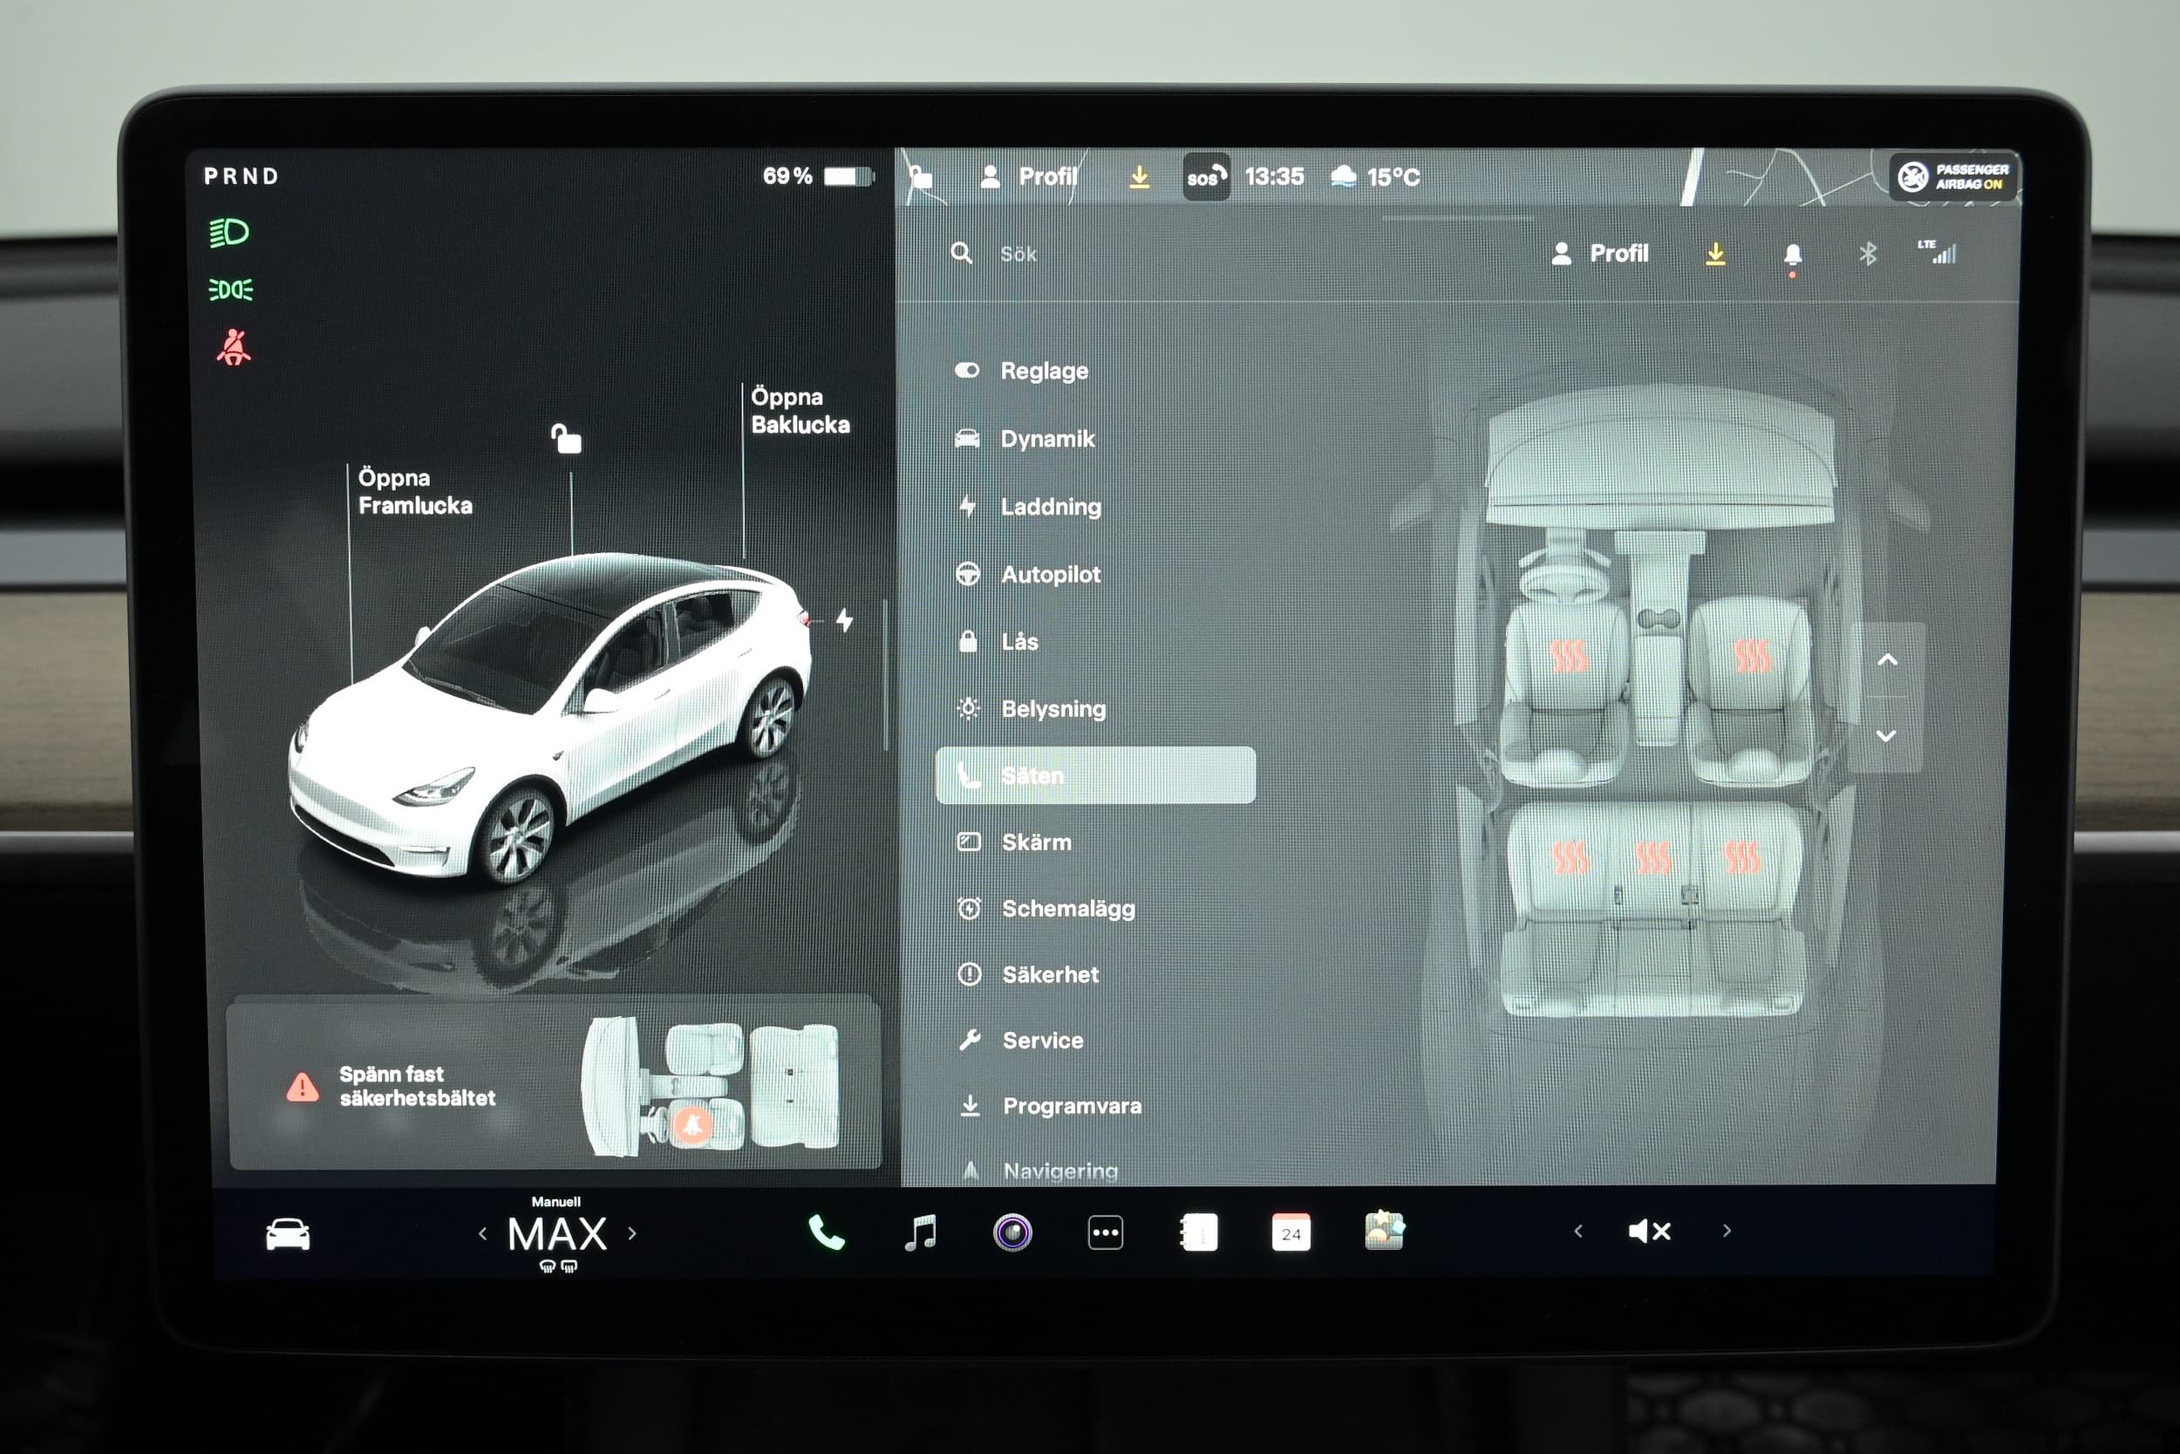This screenshot has width=2180, height=1454.
Task: Increase temperature with right chevron near MAX
Action: (x=632, y=1233)
